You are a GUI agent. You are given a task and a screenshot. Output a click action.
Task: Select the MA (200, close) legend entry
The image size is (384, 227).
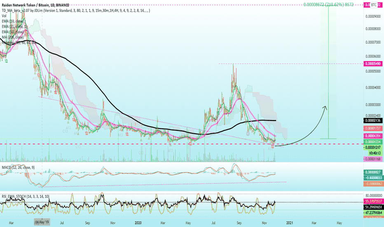click(x=13, y=37)
